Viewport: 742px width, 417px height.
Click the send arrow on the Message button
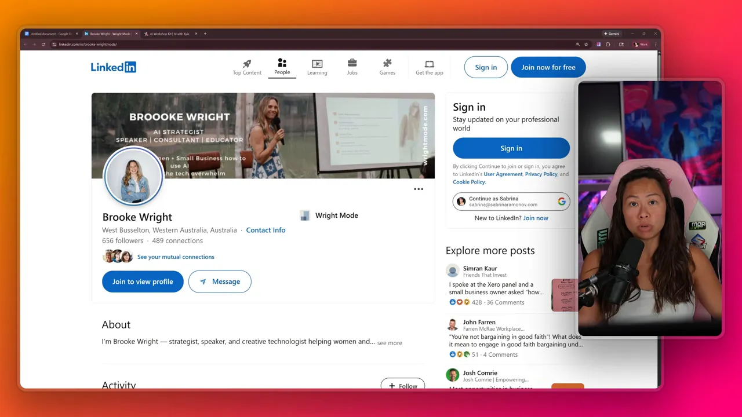click(202, 281)
